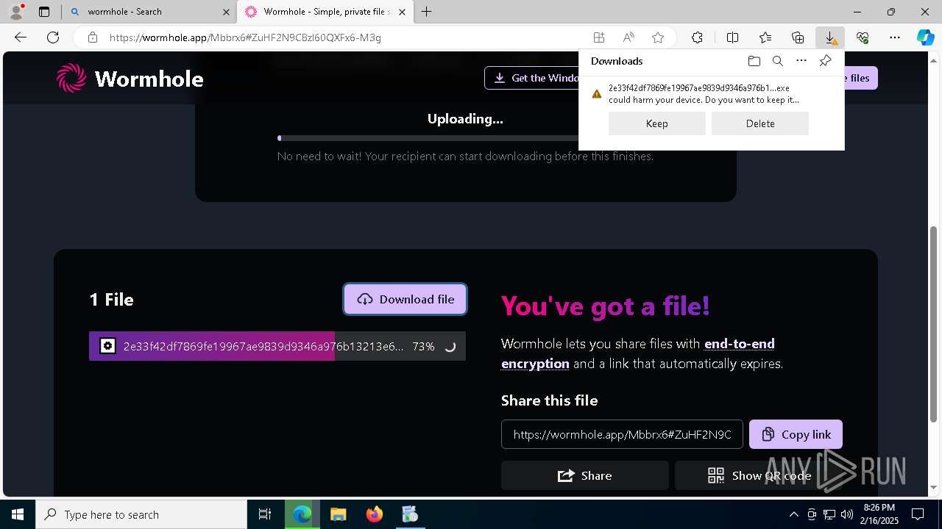Click the Copy link button
Screen dimensions: 942x529
pyautogui.click(x=796, y=434)
